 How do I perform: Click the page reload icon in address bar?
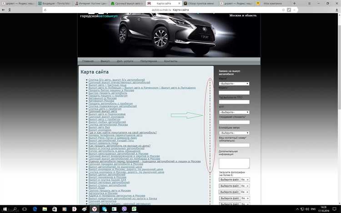click(44, 10)
